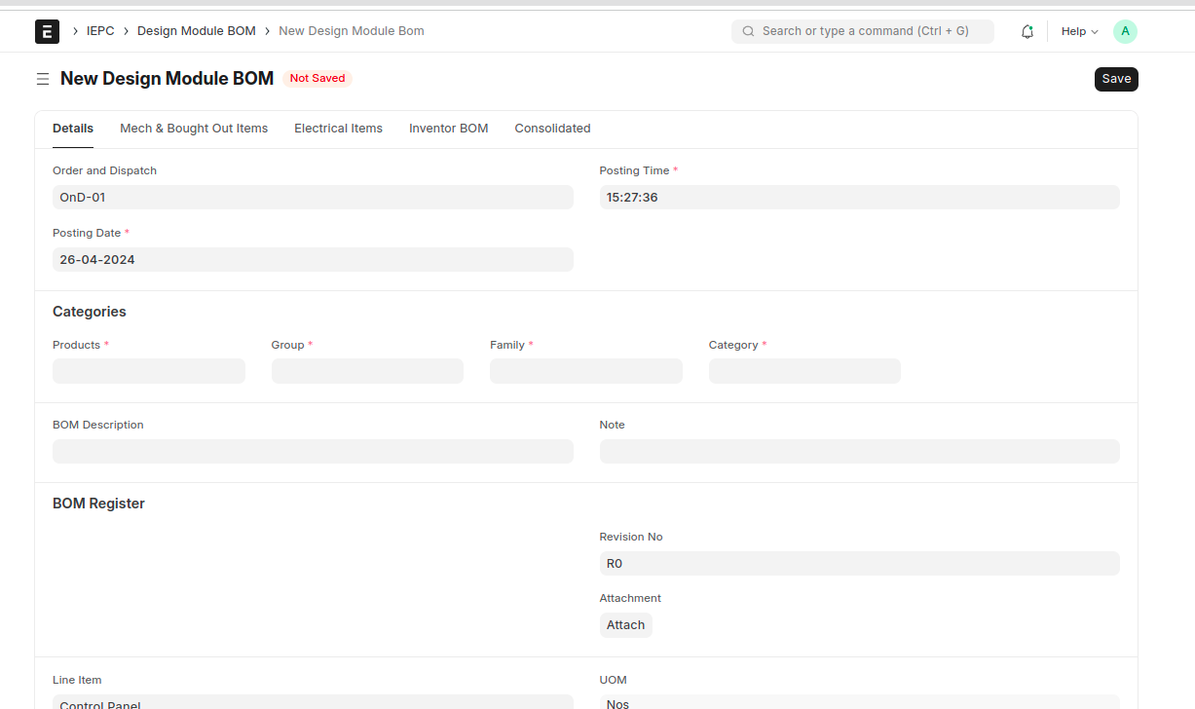Focus the Note input field
Screen dimensions: 1195x709
(x=859, y=451)
